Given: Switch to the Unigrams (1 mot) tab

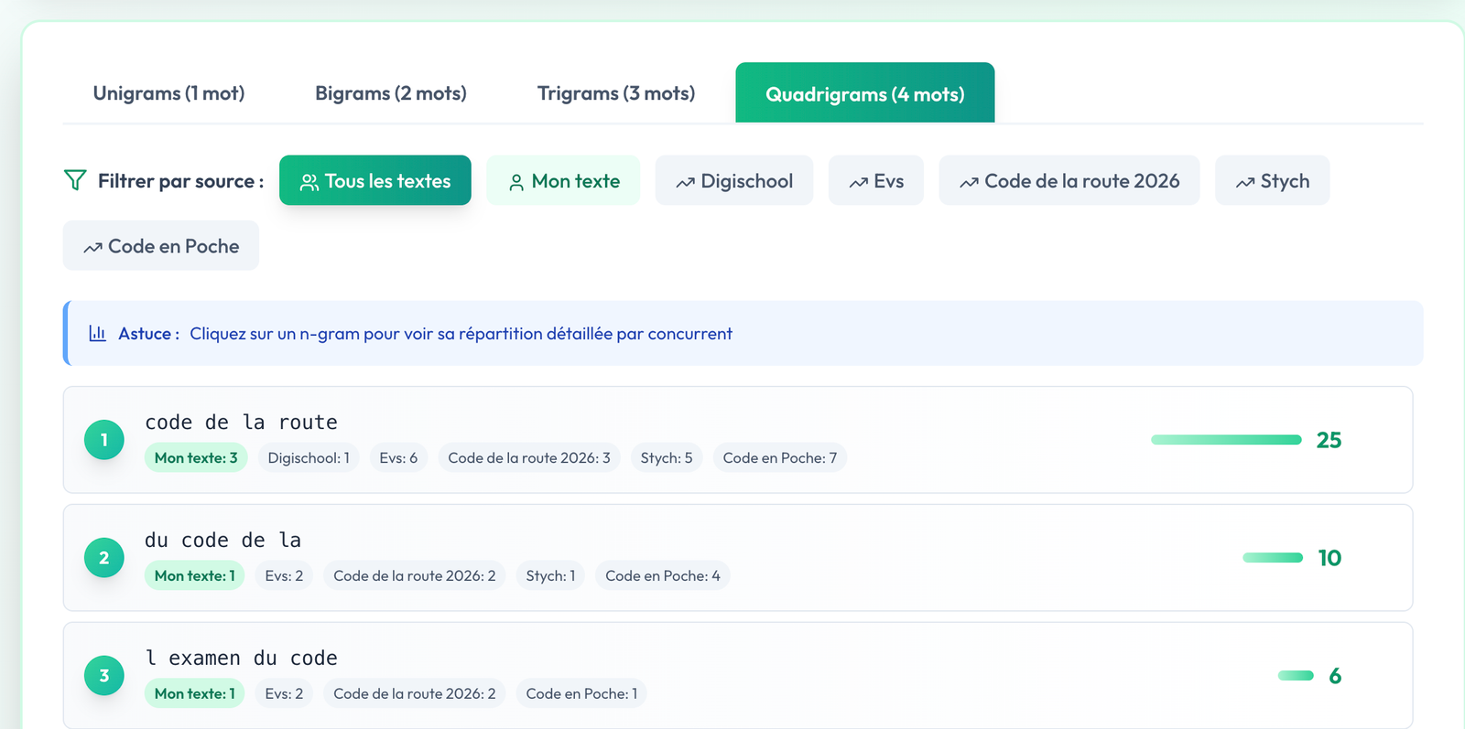Looking at the screenshot, I should point(168,93).
